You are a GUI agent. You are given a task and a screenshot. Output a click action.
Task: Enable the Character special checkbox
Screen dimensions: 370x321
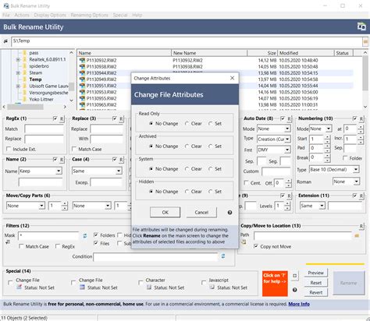141,282
